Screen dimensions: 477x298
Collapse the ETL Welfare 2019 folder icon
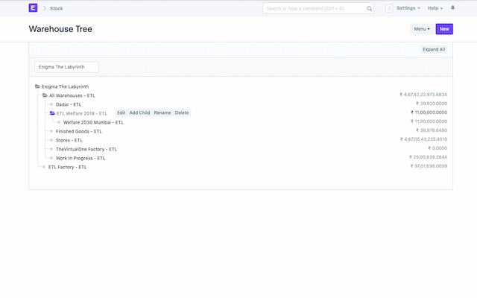(52, 113)
